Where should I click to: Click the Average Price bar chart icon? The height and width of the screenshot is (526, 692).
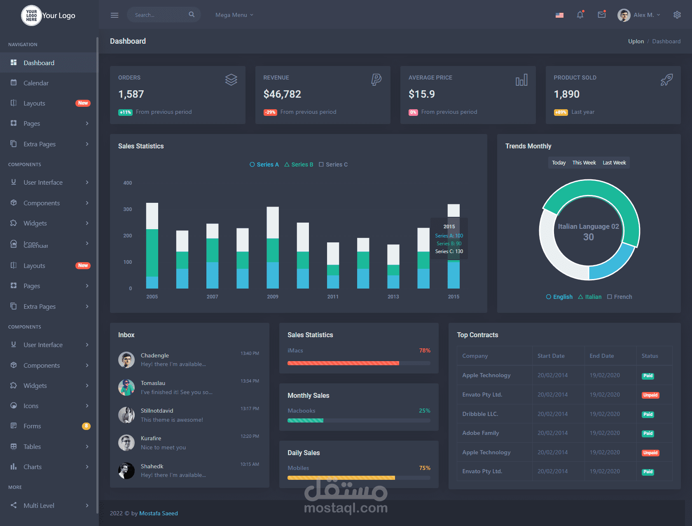coord(521,80)
